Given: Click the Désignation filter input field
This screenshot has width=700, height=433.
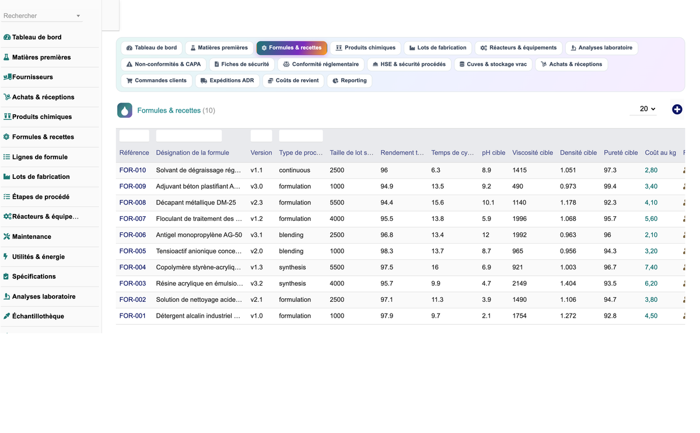Looking at the screenshot, I should (x=189, y=136).
